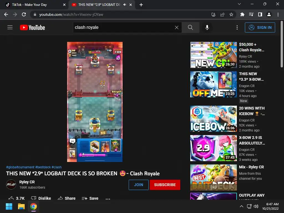Save the video to a playlist
The width and height of the screenshot is (284, 213).
point(90,198)
